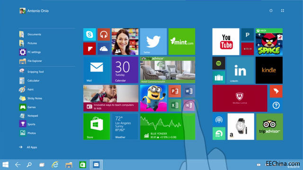Open Sticky Notes
The width and height of the screenshot is (303, 170).
click(31, 98)
